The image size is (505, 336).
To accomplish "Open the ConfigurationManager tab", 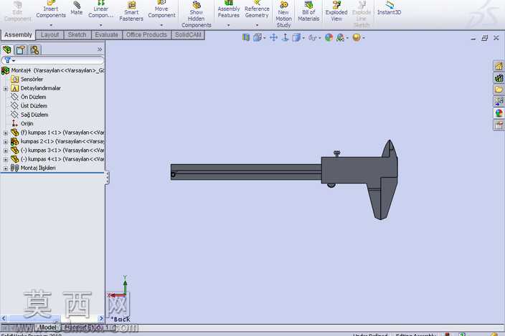I will tap(34, 50).
